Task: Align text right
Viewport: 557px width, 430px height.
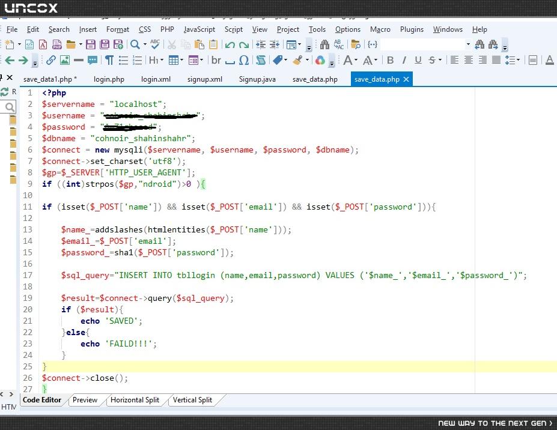Action: tap(482, 60)
